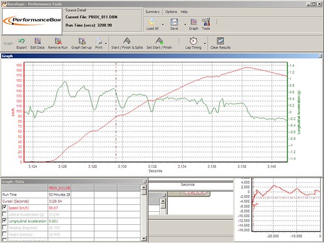Click the Current File PBOX_011.DBN text
The width and height of the screenshot is (324, 243).
(91, 17)
